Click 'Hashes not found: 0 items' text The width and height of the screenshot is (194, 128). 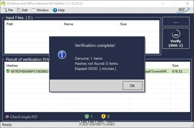pyautogui.click(x=96, y=63)
